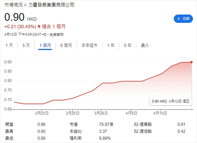Click the 4月10日 axis label

pos(160,113)
